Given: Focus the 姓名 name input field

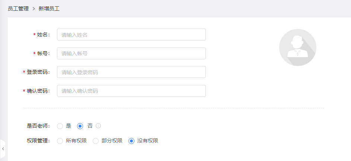Looking at the screenshot, I should [131, 34].
